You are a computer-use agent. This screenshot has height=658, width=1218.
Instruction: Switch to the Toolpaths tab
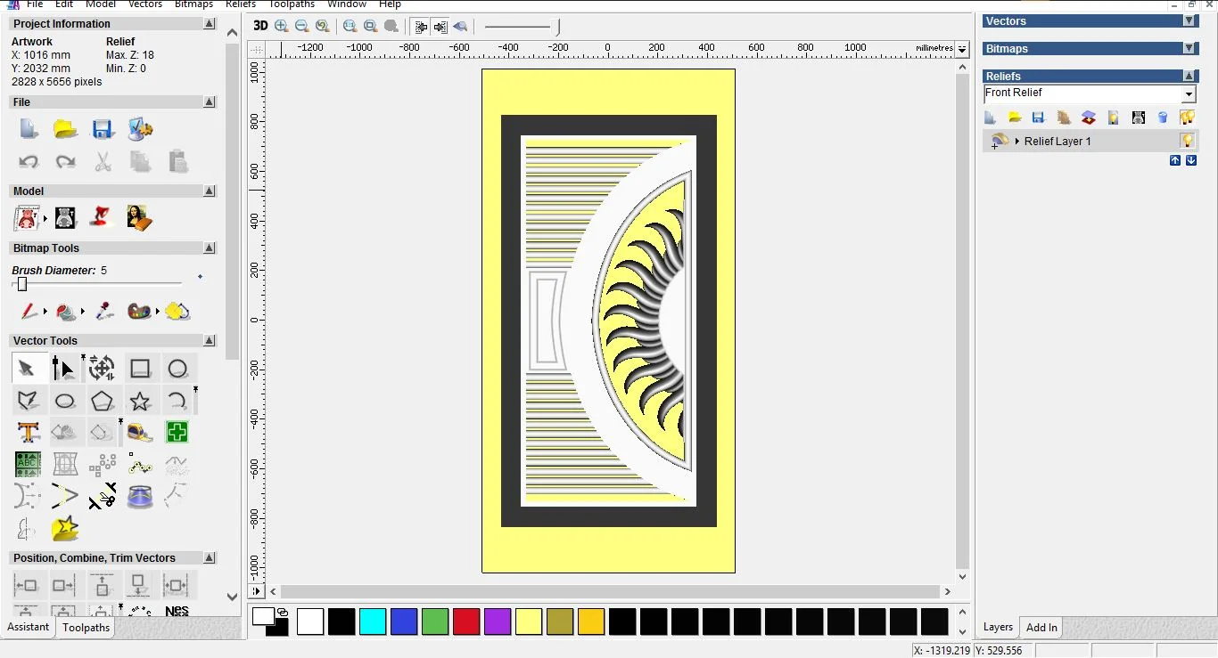(x=86, y=628)
